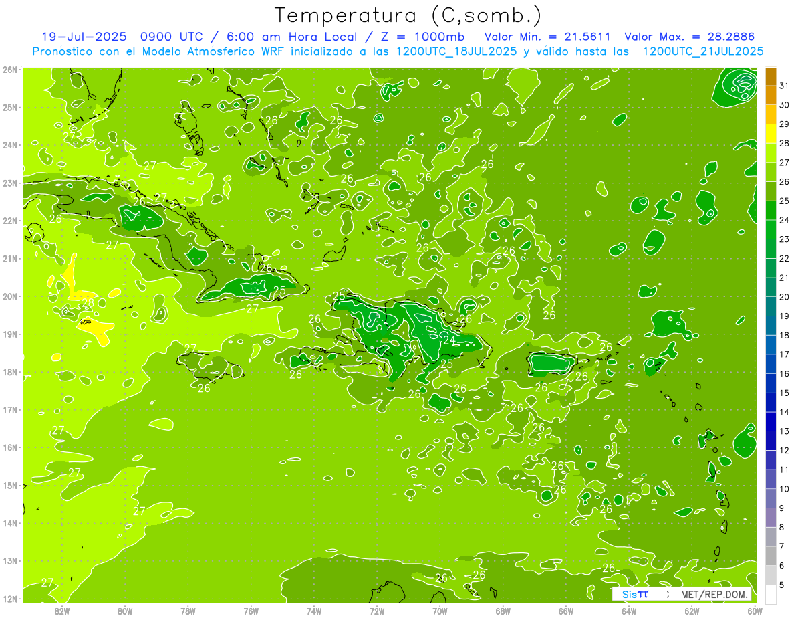Click the '80W' longitude axis label

[124, 611]
